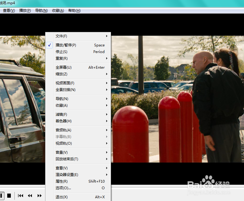Open the 查看(V) menu in menu bar

tap(9, 11)
